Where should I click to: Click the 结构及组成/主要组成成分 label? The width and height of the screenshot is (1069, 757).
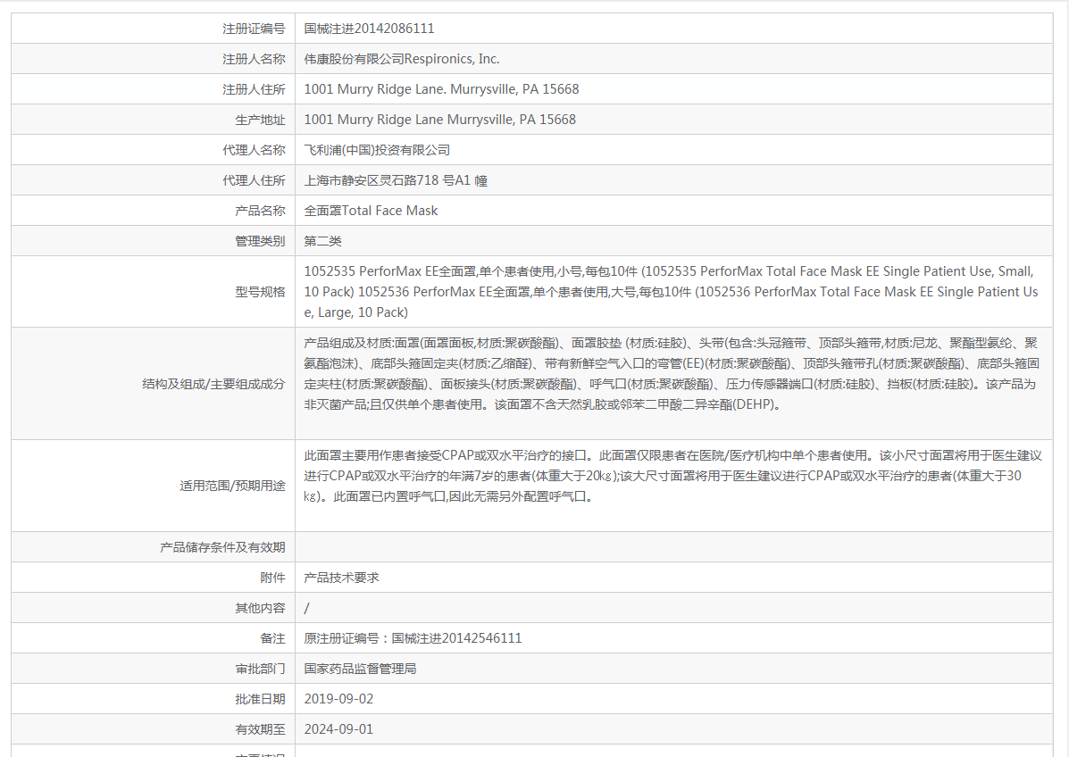pos(214,384)
